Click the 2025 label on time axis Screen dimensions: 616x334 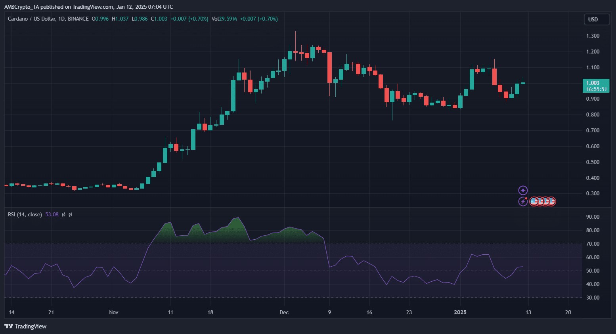tap(460, 312)
